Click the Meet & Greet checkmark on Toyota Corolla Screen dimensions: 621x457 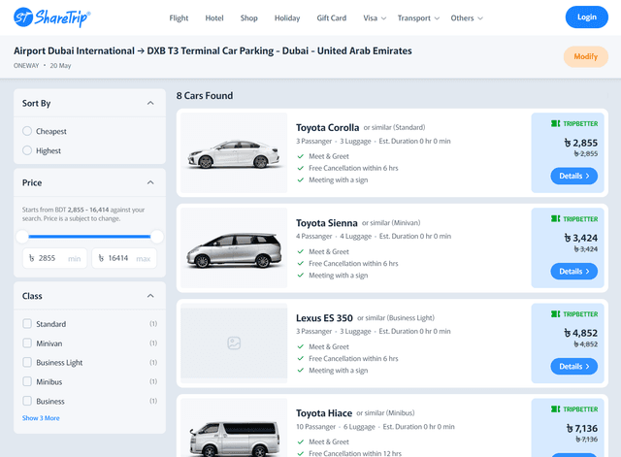coord(301,156)
